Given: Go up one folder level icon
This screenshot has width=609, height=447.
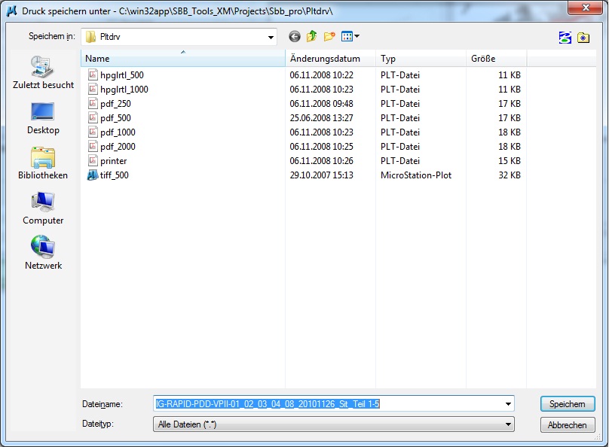Looking at the screenshot, I should point(311,36).
